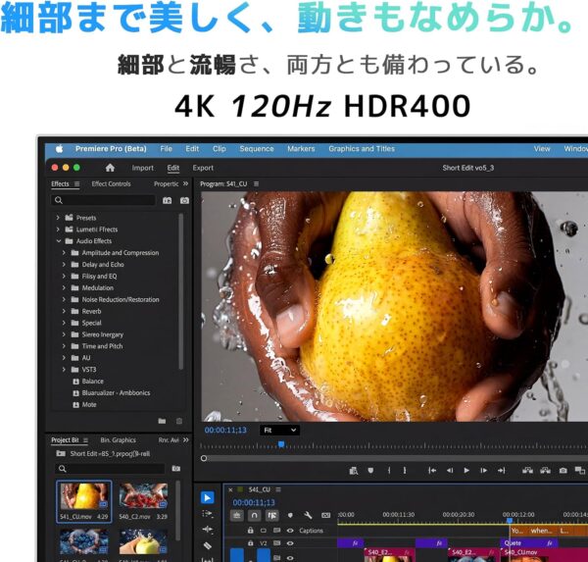Image resolution: width=588 pixels, height=562 pixels.
Task: Expand the Lumetri presets folder
Action: pos(58,230)
